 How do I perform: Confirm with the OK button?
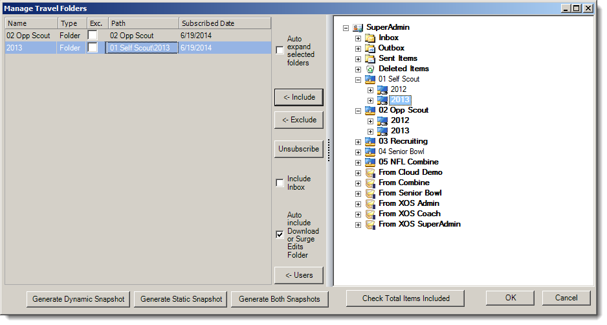point(510,298)
